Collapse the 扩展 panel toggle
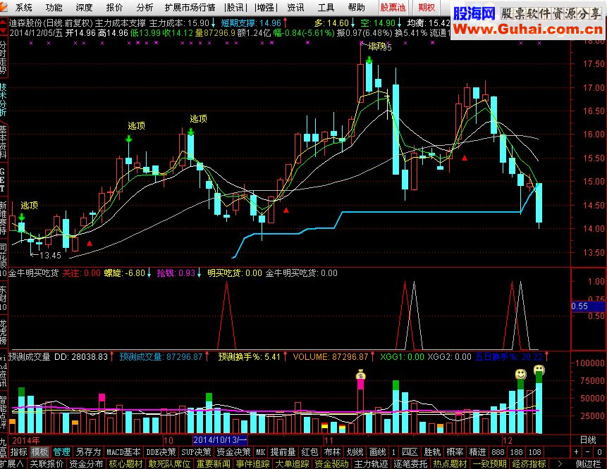The height and width of the screenshot is (469, 607). (12, 463)
